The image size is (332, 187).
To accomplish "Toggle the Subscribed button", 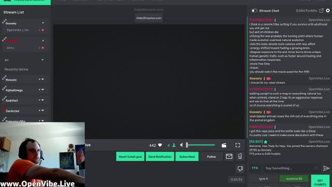I will click(x=187, y=156).
